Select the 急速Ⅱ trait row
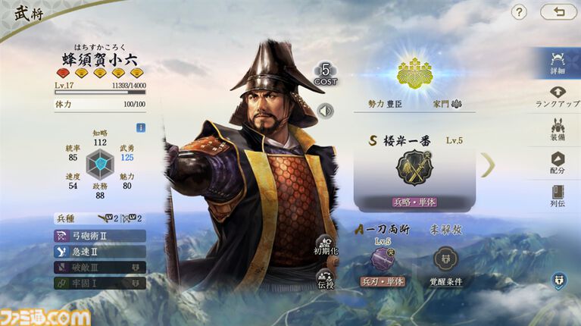Viewport: 581px width, 326px height. point(100,252)
